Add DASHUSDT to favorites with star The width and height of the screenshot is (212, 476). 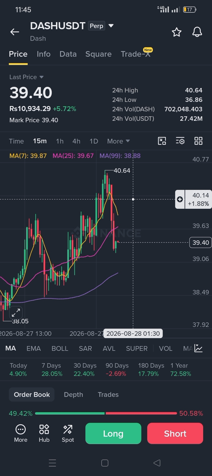tap(177, 32)
